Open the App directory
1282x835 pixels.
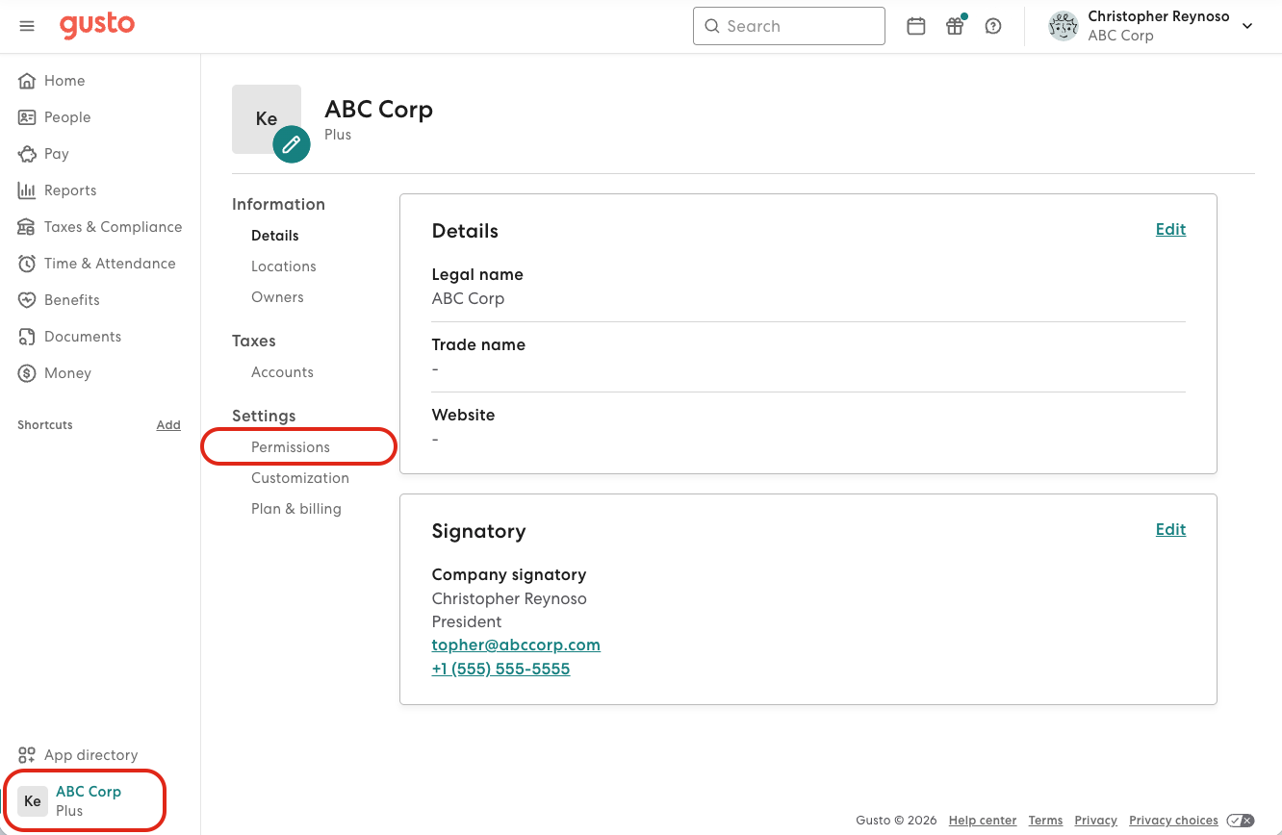[x=78, y=755]
